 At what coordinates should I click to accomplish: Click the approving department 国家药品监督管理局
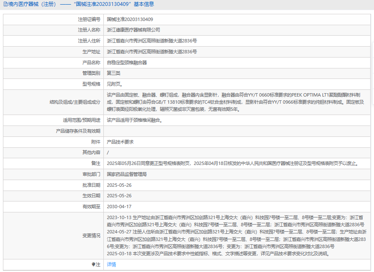coord(127,174)
